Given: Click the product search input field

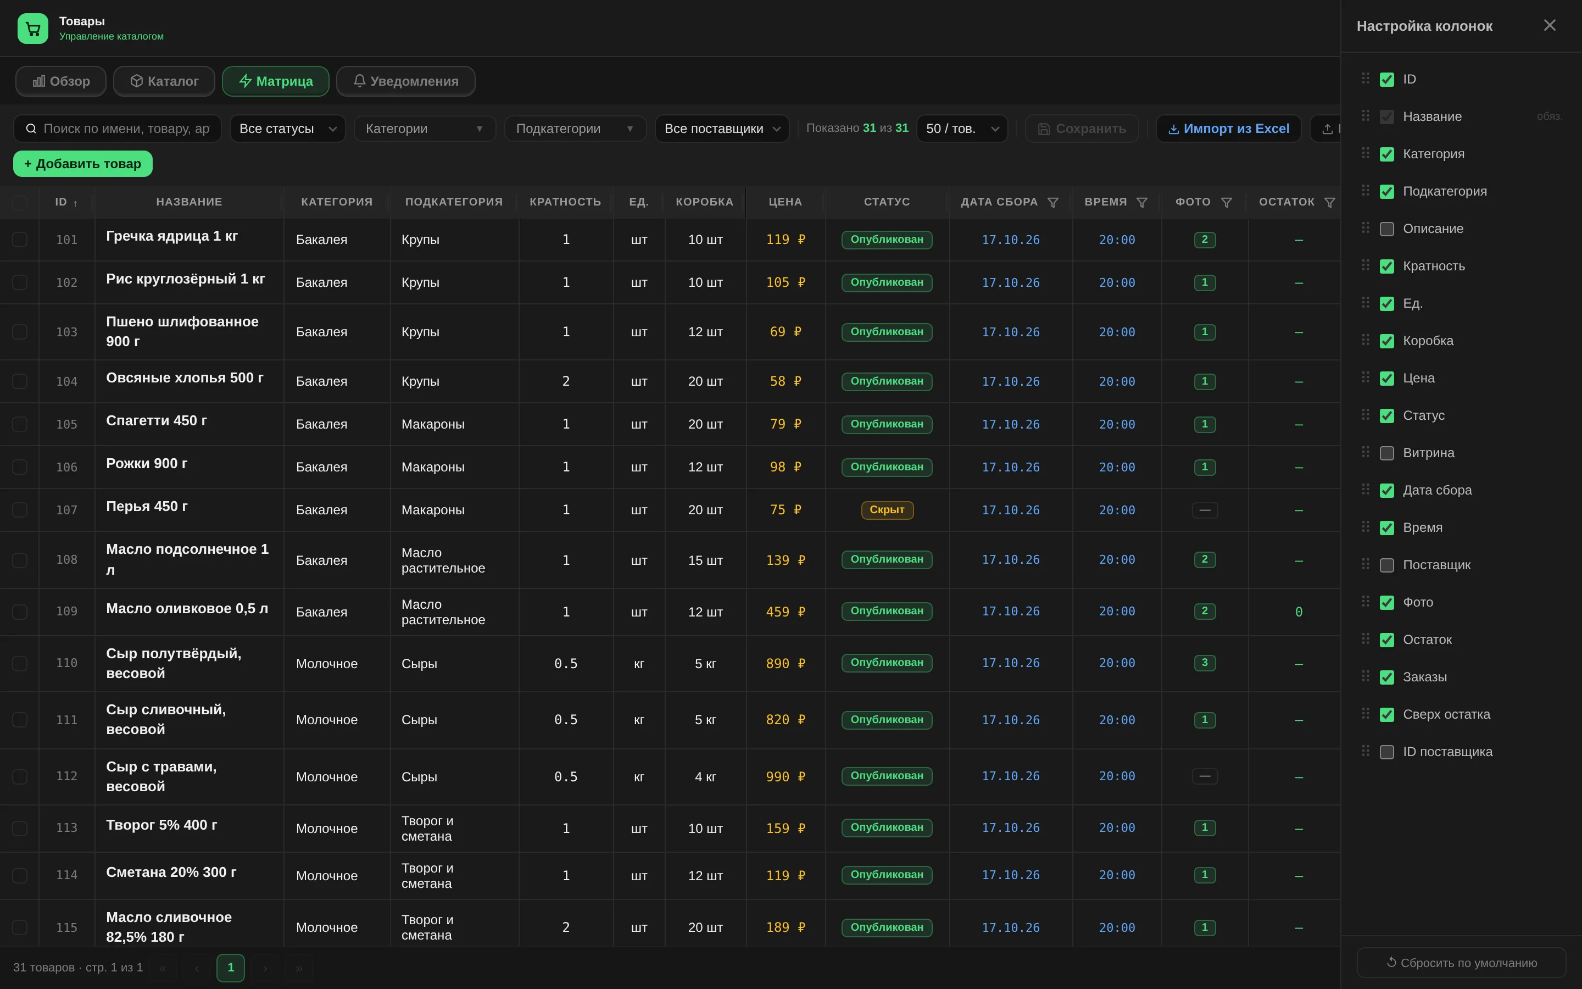Looking at the screenshot, I should (x=117, y=129).
